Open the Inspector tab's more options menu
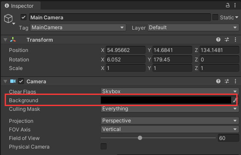This screenshot has height=155, width=241. 235,5
